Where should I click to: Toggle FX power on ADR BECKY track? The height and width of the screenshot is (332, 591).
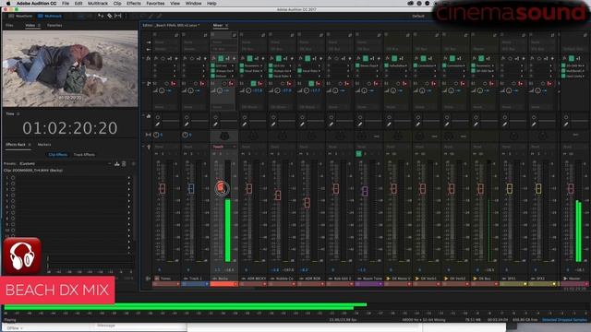(x=249, y=58)
